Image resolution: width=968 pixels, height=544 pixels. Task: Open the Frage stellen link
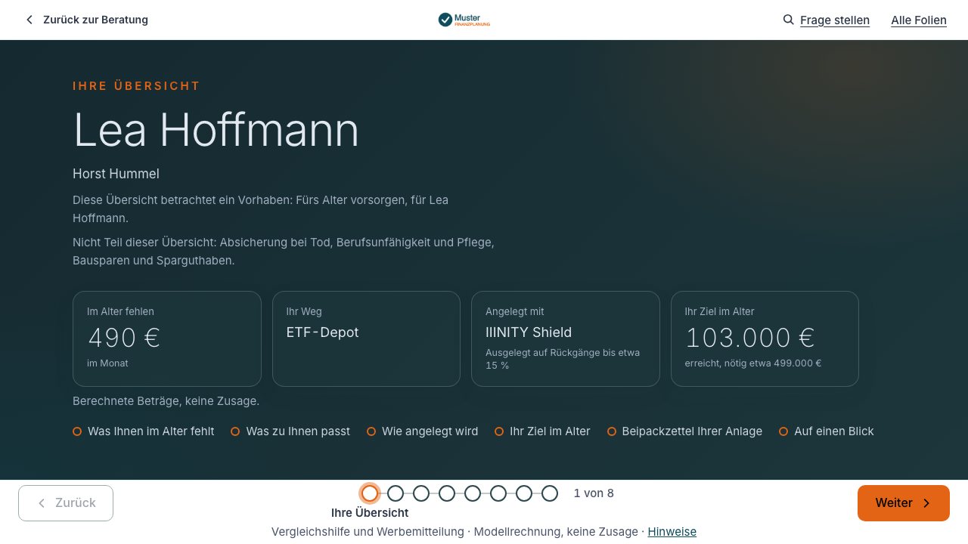835,20
